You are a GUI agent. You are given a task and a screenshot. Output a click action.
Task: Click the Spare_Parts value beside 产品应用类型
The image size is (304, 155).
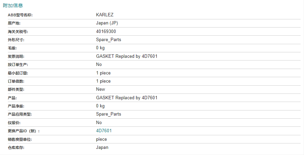pos(108,114)
